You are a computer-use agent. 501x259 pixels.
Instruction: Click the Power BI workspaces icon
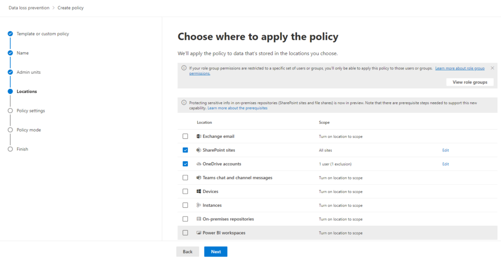199,233
